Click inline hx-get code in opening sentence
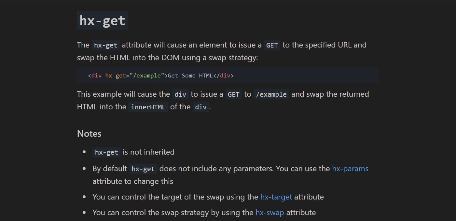This screenshot has height=221, width=456. coord(105,45)
